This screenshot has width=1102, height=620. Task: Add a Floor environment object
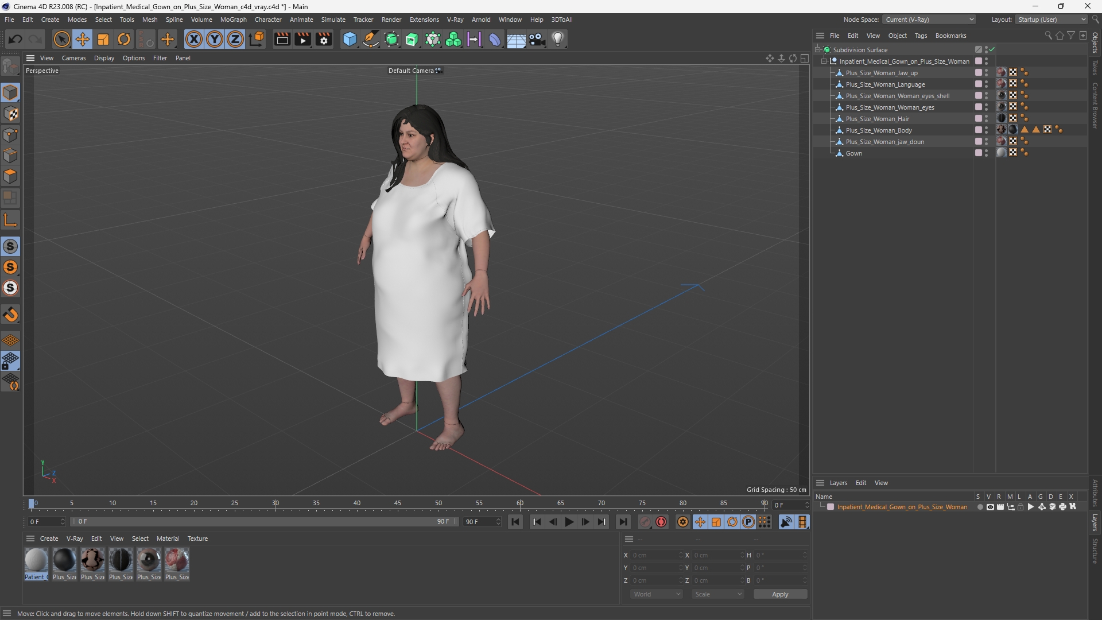coord(516,39)
